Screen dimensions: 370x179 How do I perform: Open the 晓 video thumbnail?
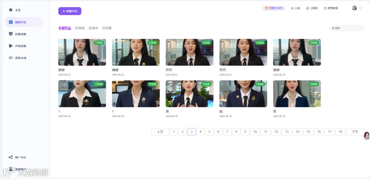(243, 94)
